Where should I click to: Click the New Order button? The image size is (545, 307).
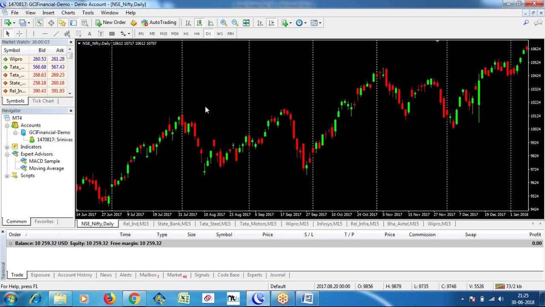click(x=111, y=23)
